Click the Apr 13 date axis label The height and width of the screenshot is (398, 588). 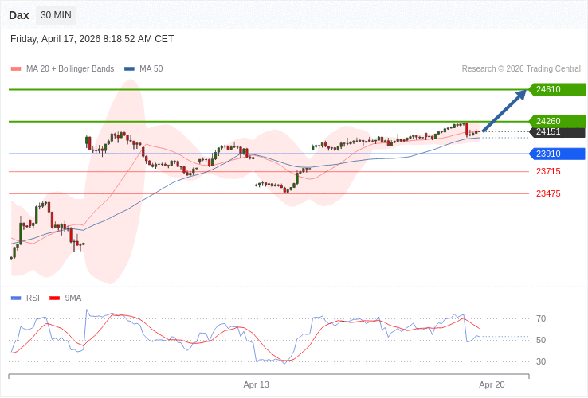[x=257, y=384]
